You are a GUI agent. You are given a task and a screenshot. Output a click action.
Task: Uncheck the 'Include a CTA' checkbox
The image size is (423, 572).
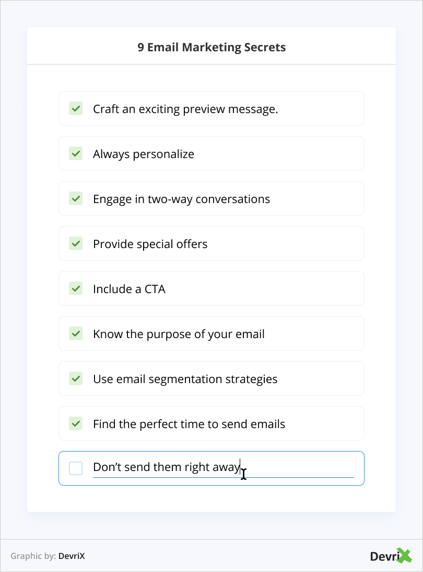click(x=76, y=288)
